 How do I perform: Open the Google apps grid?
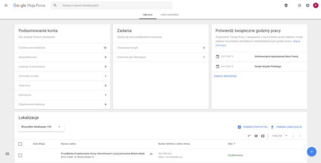coord(299,5)
